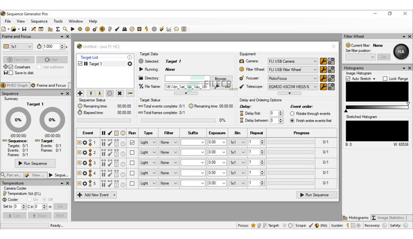
Task: Open the Set filter position dropdown
Action: point(360,57)
